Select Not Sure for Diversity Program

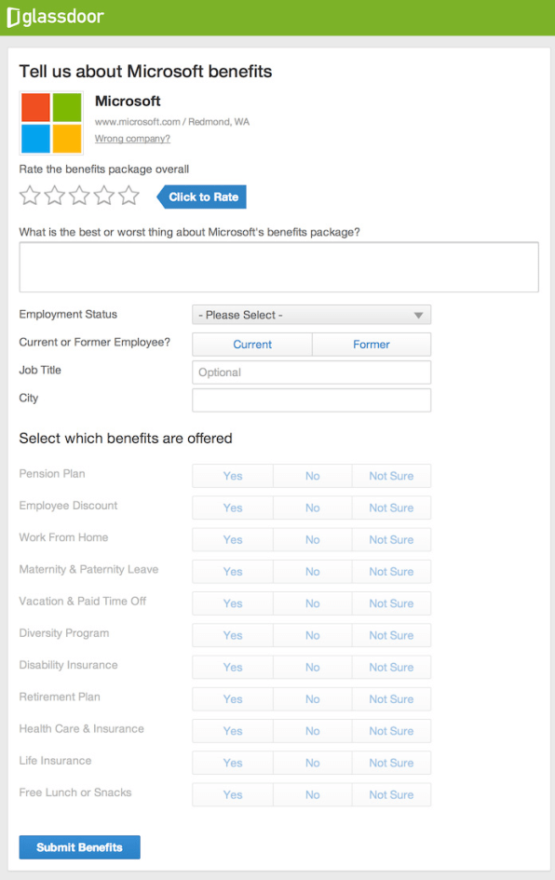(391, 635)
